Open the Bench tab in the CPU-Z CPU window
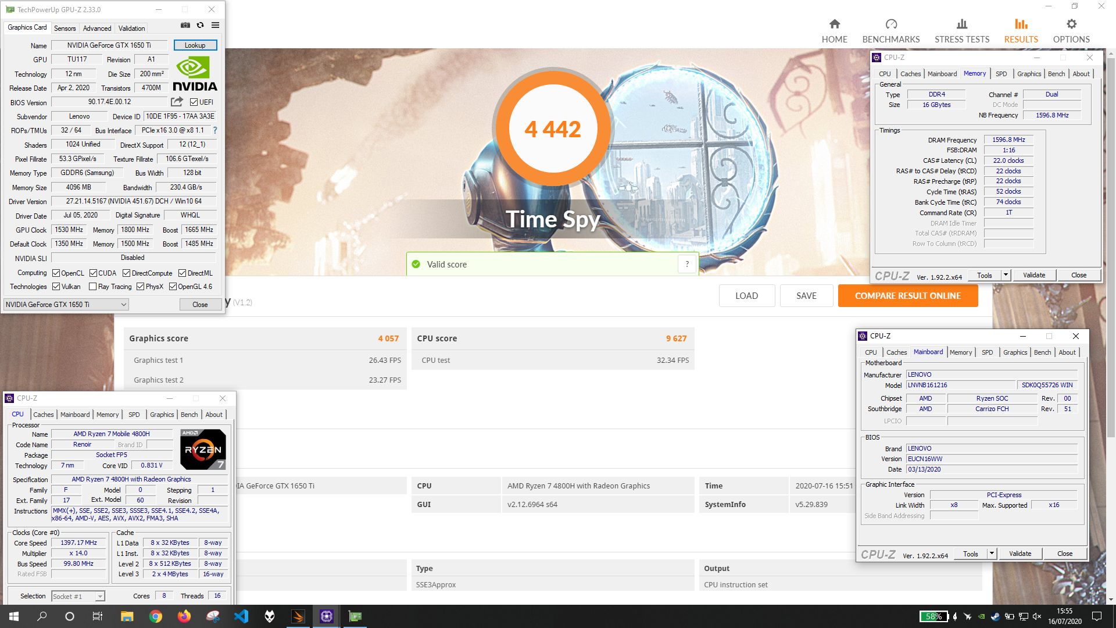 [189, 415]
